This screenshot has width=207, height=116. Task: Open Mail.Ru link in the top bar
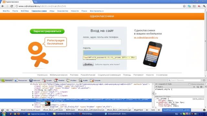6,11
